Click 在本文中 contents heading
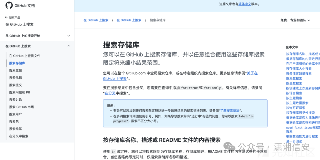 [x=292, y=47]
